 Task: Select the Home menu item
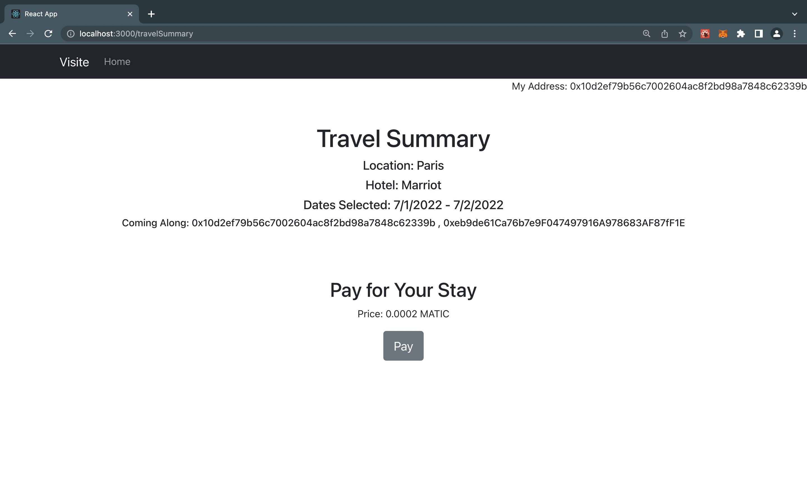click(117, 62)
